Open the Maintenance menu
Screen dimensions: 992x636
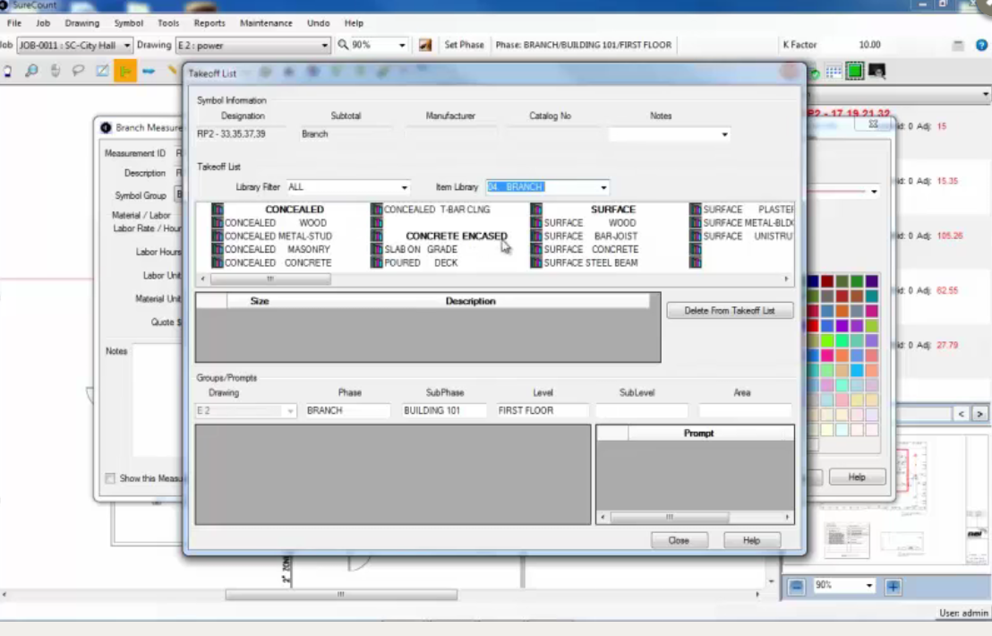266,23
